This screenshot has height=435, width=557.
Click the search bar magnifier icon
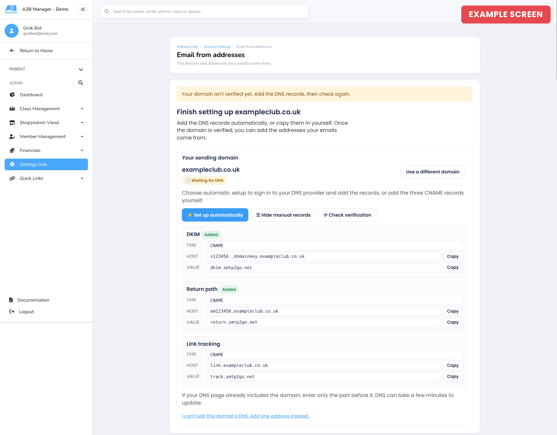coord(107,11)
